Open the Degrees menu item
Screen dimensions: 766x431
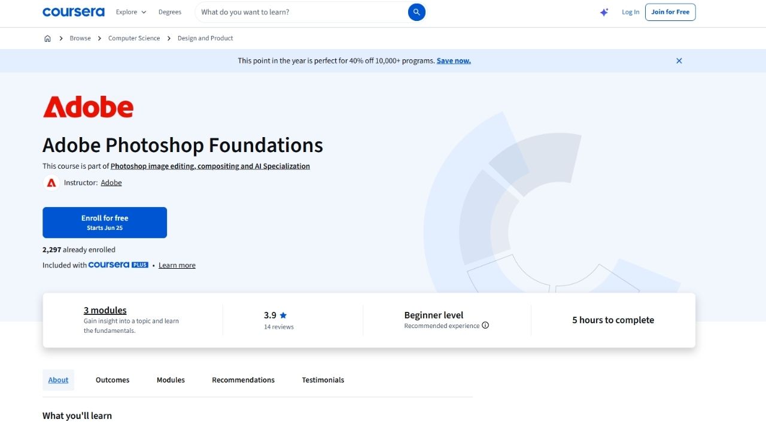pos(170,12)
